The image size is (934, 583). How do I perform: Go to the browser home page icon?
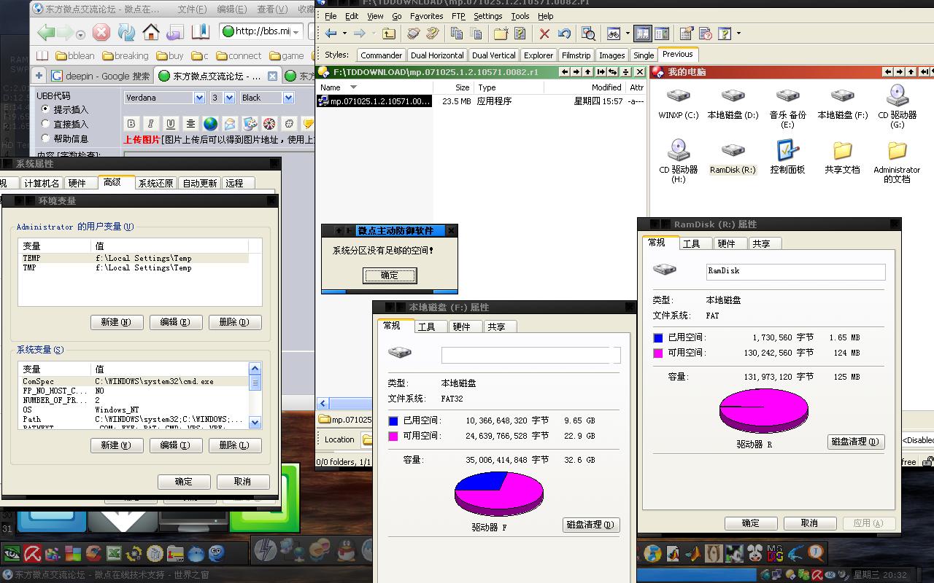tap(151, 31)
